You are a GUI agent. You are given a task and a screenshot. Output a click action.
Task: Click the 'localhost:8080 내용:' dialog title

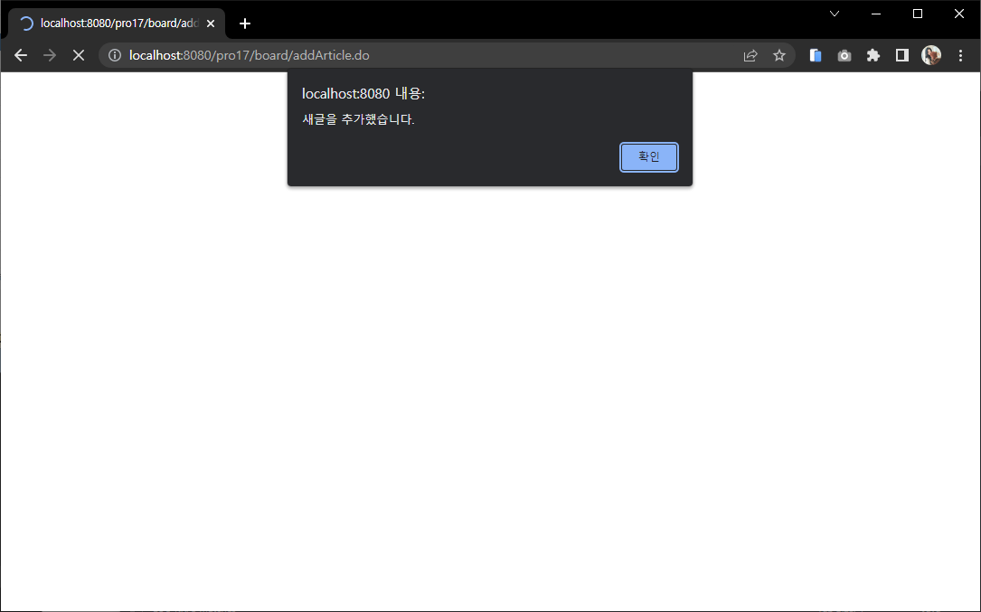(363, 94)
